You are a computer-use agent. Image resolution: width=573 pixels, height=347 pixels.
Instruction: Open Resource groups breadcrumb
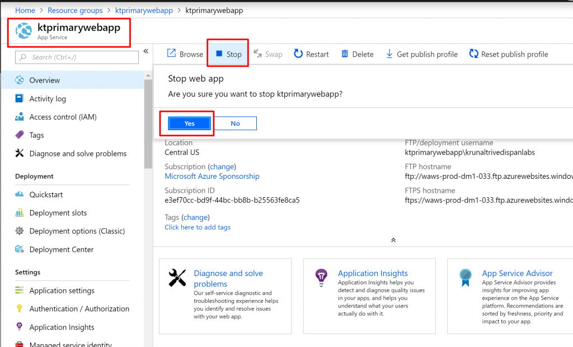75,10
